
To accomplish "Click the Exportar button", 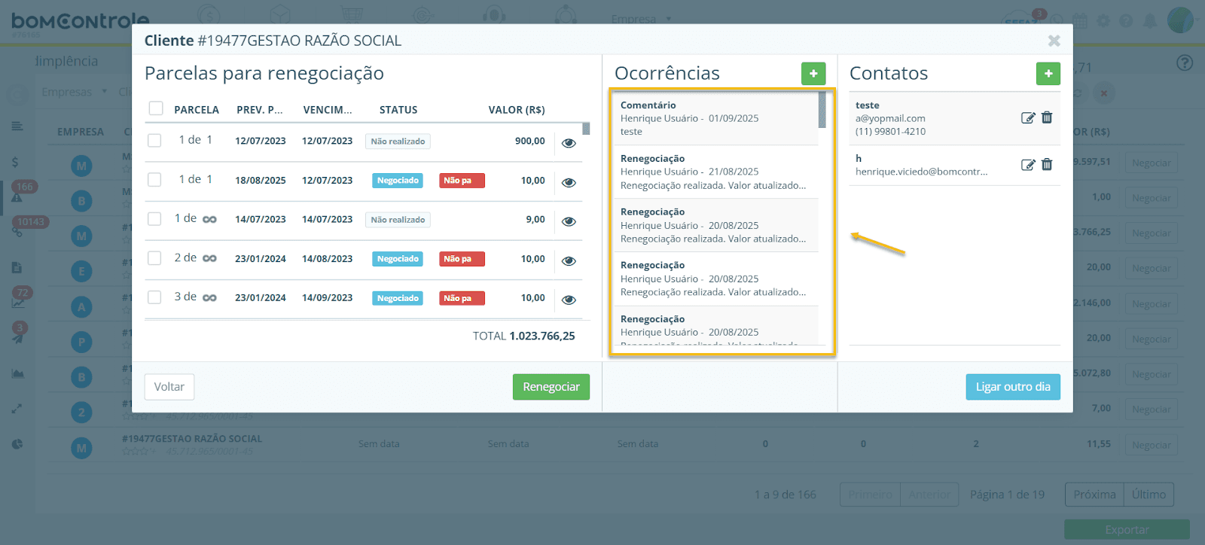I will tap(1127, 530).
